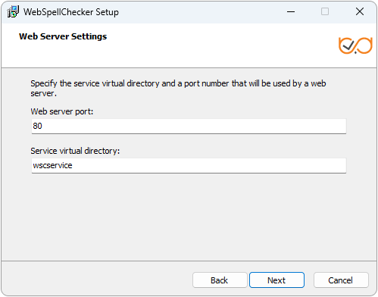Click the 'Web server port:' label
This screenshot has height=297, width=378.
click(x=62, y=111)
